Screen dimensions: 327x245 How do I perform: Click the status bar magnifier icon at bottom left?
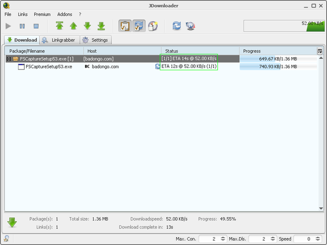pyautogui.click(x=7, y=238)
